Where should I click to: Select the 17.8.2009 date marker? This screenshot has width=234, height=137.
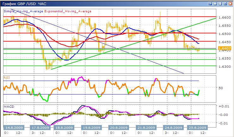click(40, 128)
